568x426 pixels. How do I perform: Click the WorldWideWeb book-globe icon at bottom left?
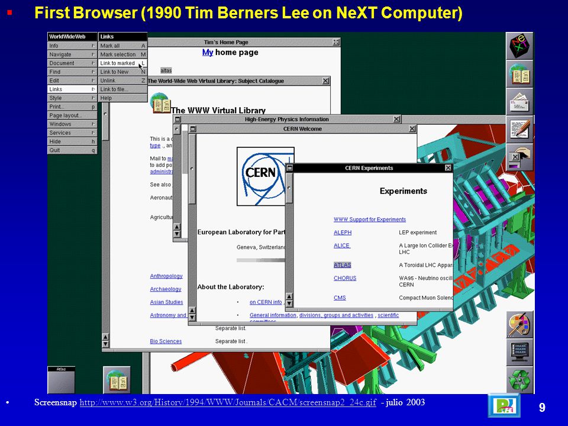(x=117, y=380)
